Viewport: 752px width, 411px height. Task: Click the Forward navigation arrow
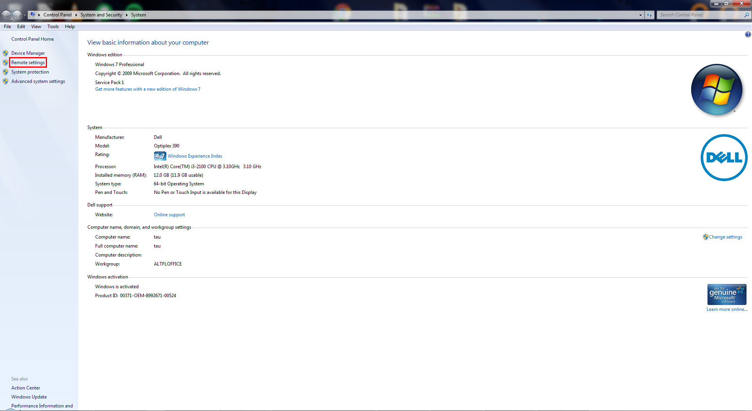point(17,15)
